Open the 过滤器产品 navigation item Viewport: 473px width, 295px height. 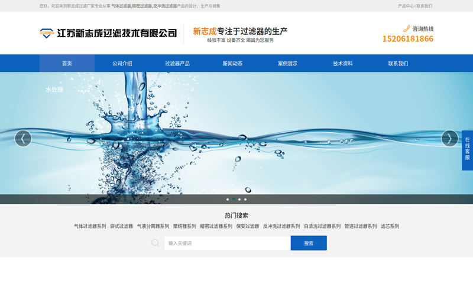pos(177,64)
